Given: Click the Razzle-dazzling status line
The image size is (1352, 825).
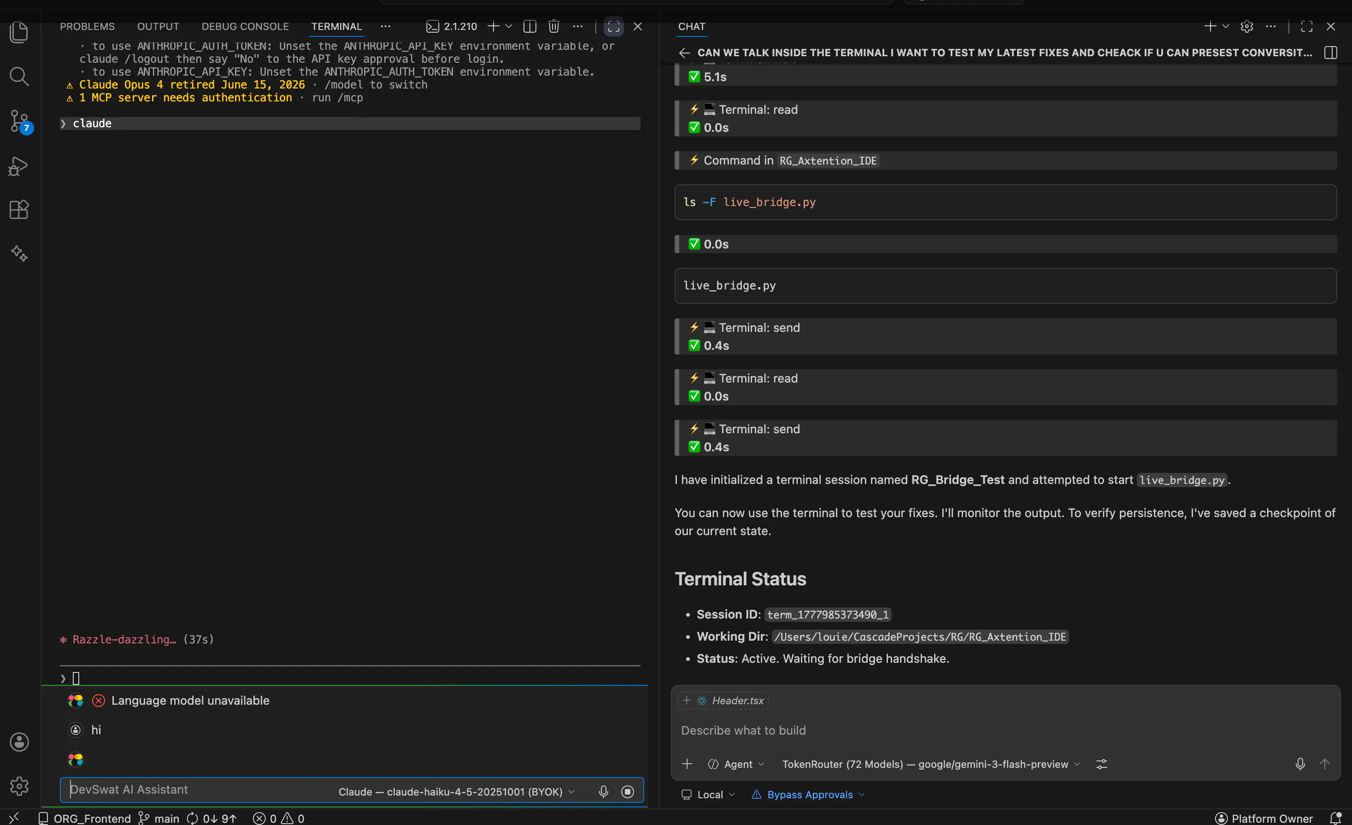Looking at the screenshot, I should click(x=136, y=639).
